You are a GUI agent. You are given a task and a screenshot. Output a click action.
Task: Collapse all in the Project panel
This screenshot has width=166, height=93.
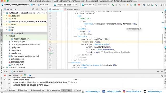pyautogui.click(x=37, y=9)
